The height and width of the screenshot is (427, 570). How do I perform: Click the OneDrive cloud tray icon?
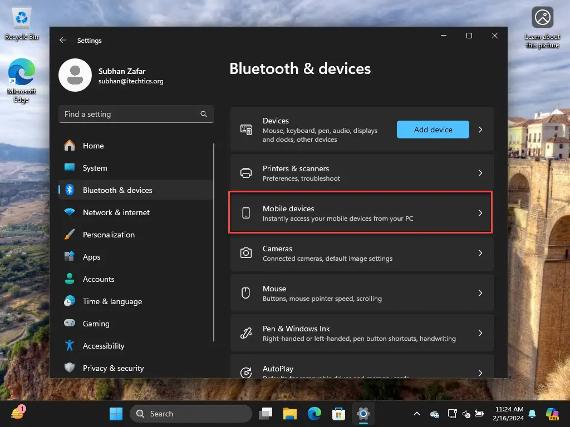click(435, 414)
